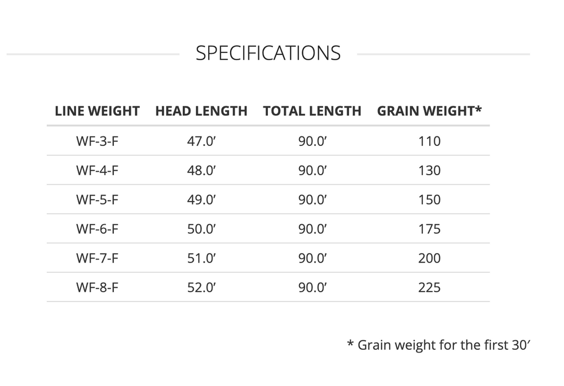Click the WF-8-F row label

coord(97,287)
